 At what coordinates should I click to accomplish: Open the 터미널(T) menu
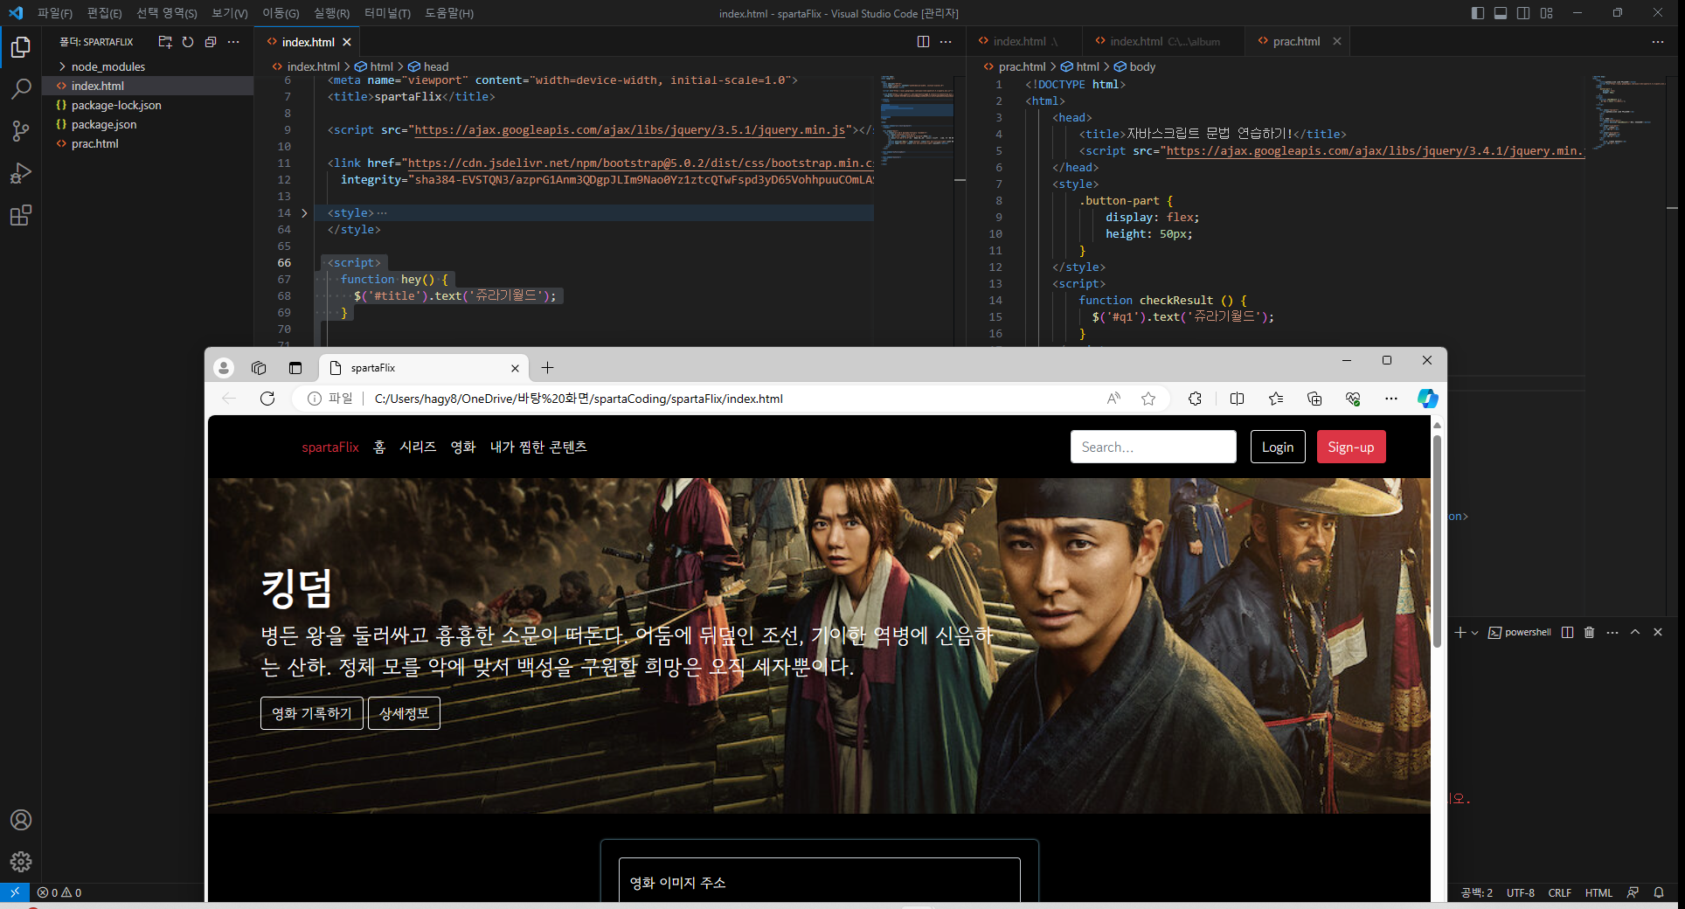[x=387, y=13]
